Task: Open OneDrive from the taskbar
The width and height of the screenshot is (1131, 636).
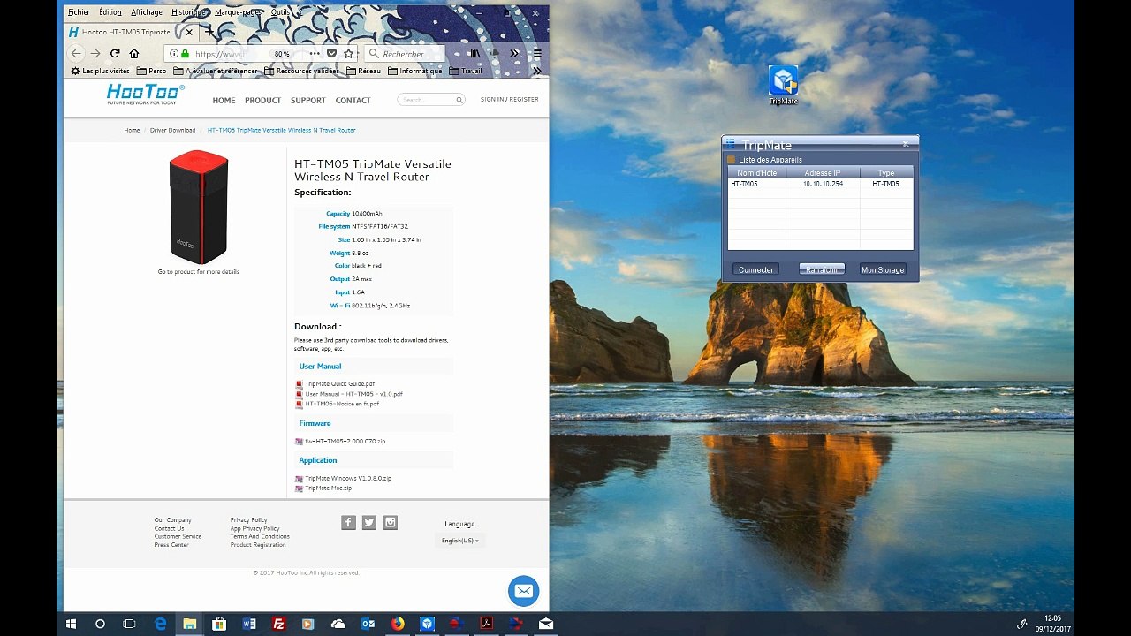Action: click(338, 624)
